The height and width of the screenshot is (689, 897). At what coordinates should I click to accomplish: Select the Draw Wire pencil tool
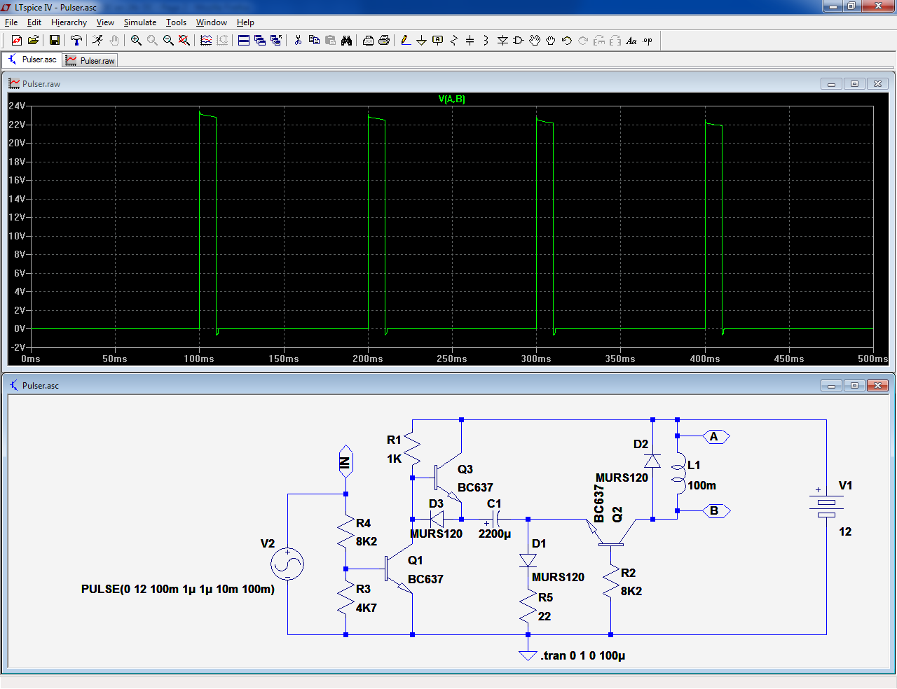tap(406, 41)
